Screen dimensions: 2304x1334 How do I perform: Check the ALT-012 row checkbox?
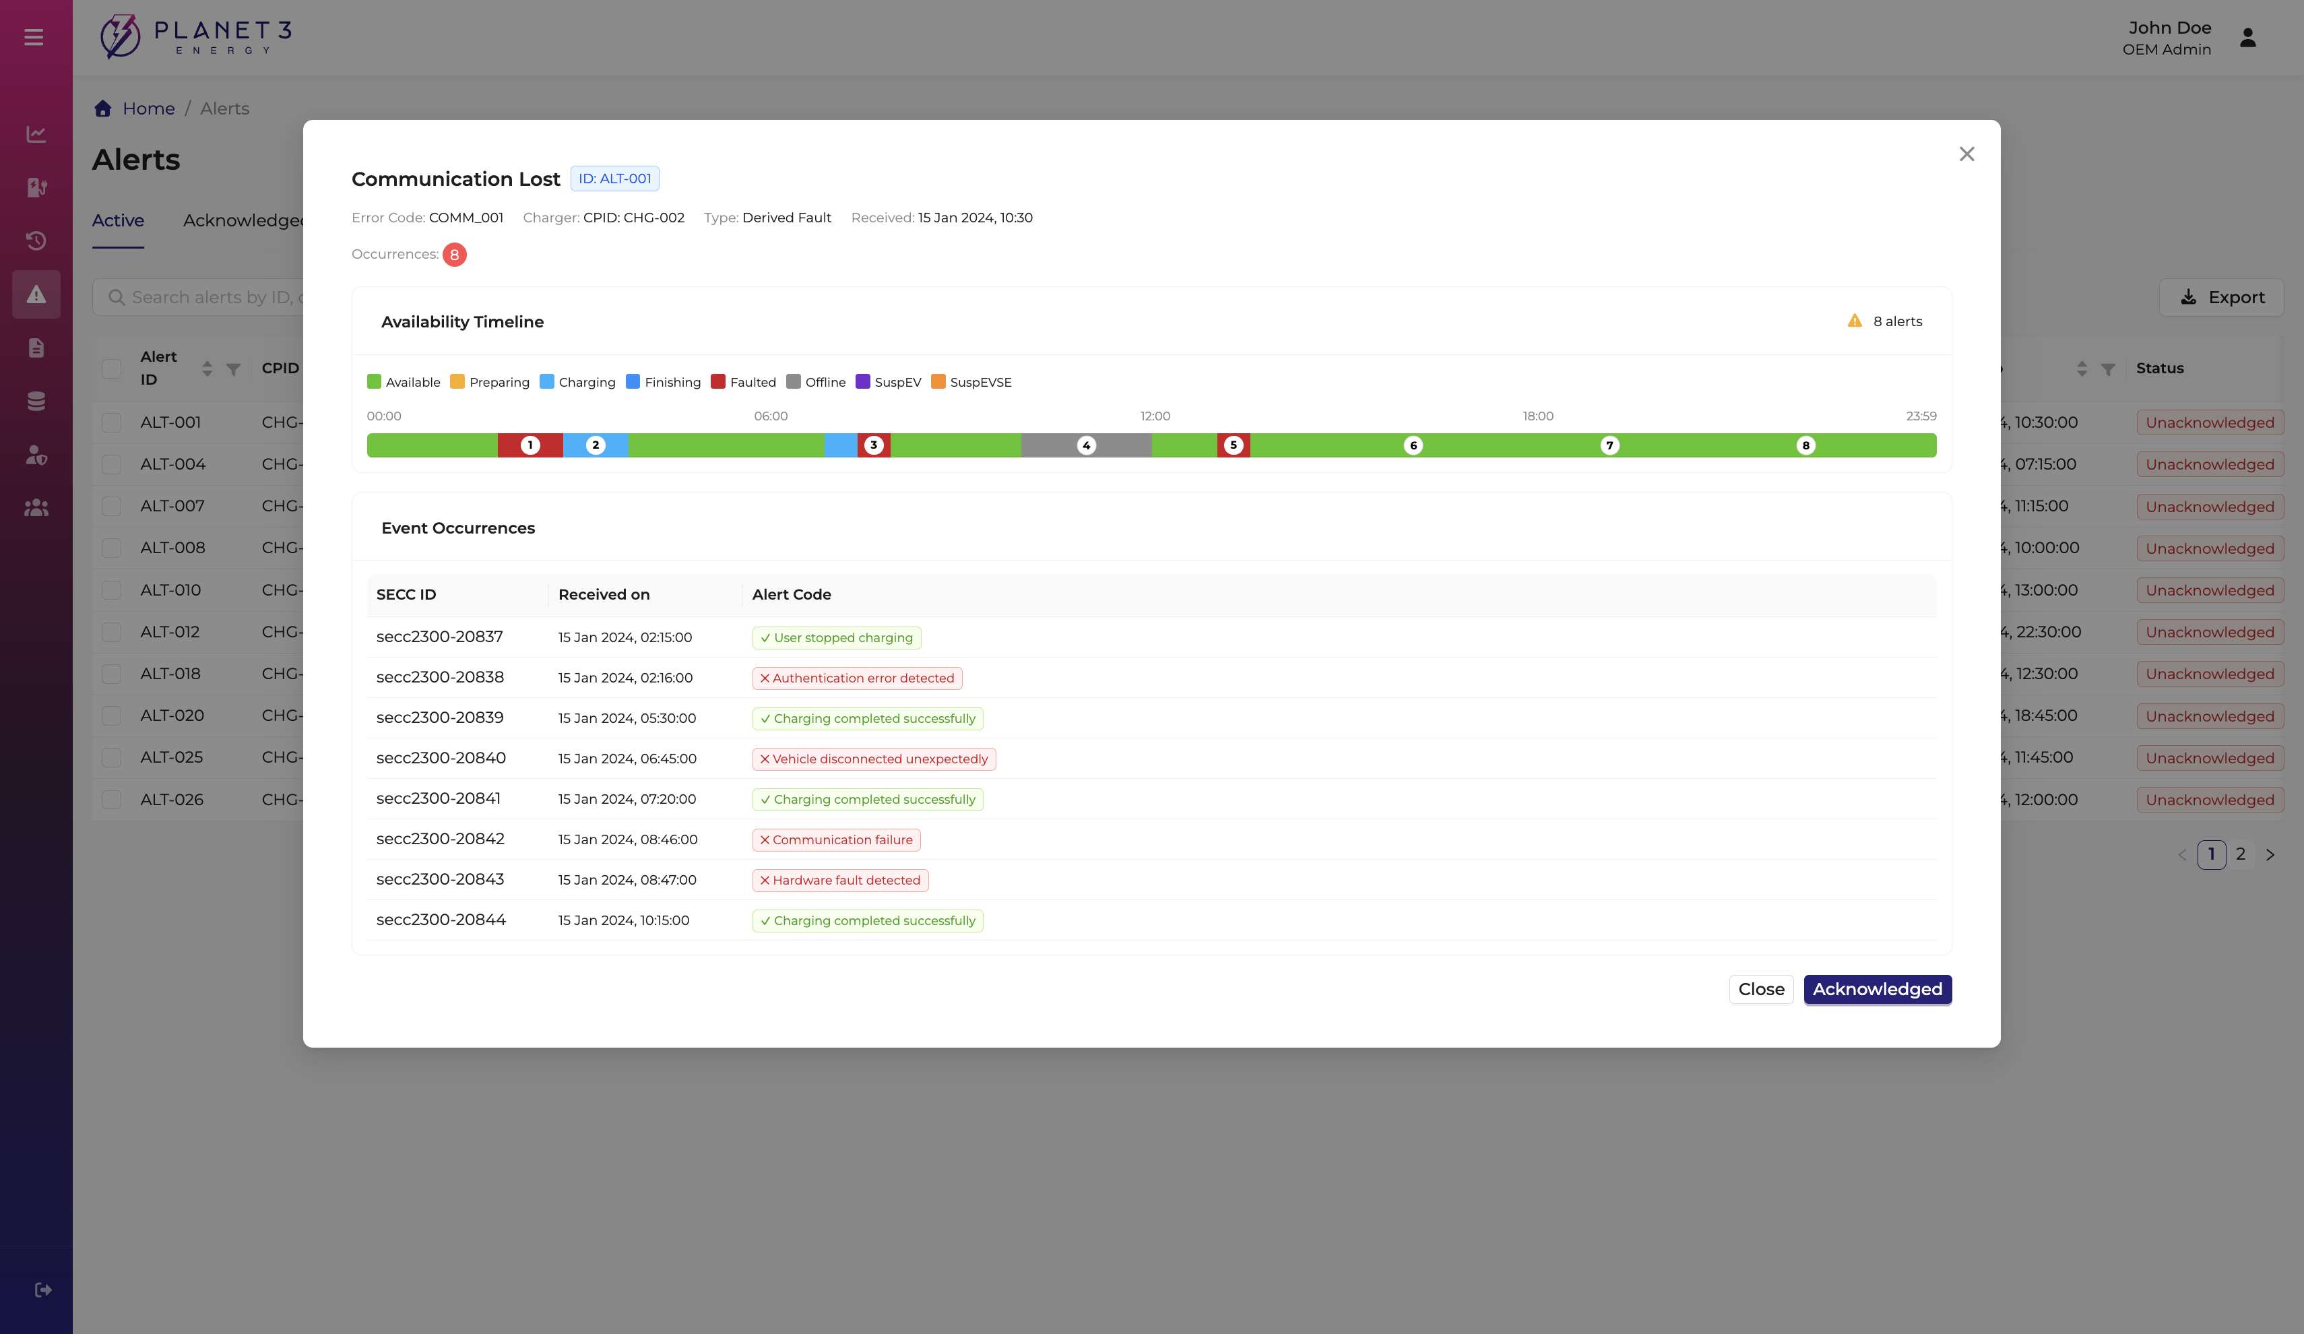112,632
